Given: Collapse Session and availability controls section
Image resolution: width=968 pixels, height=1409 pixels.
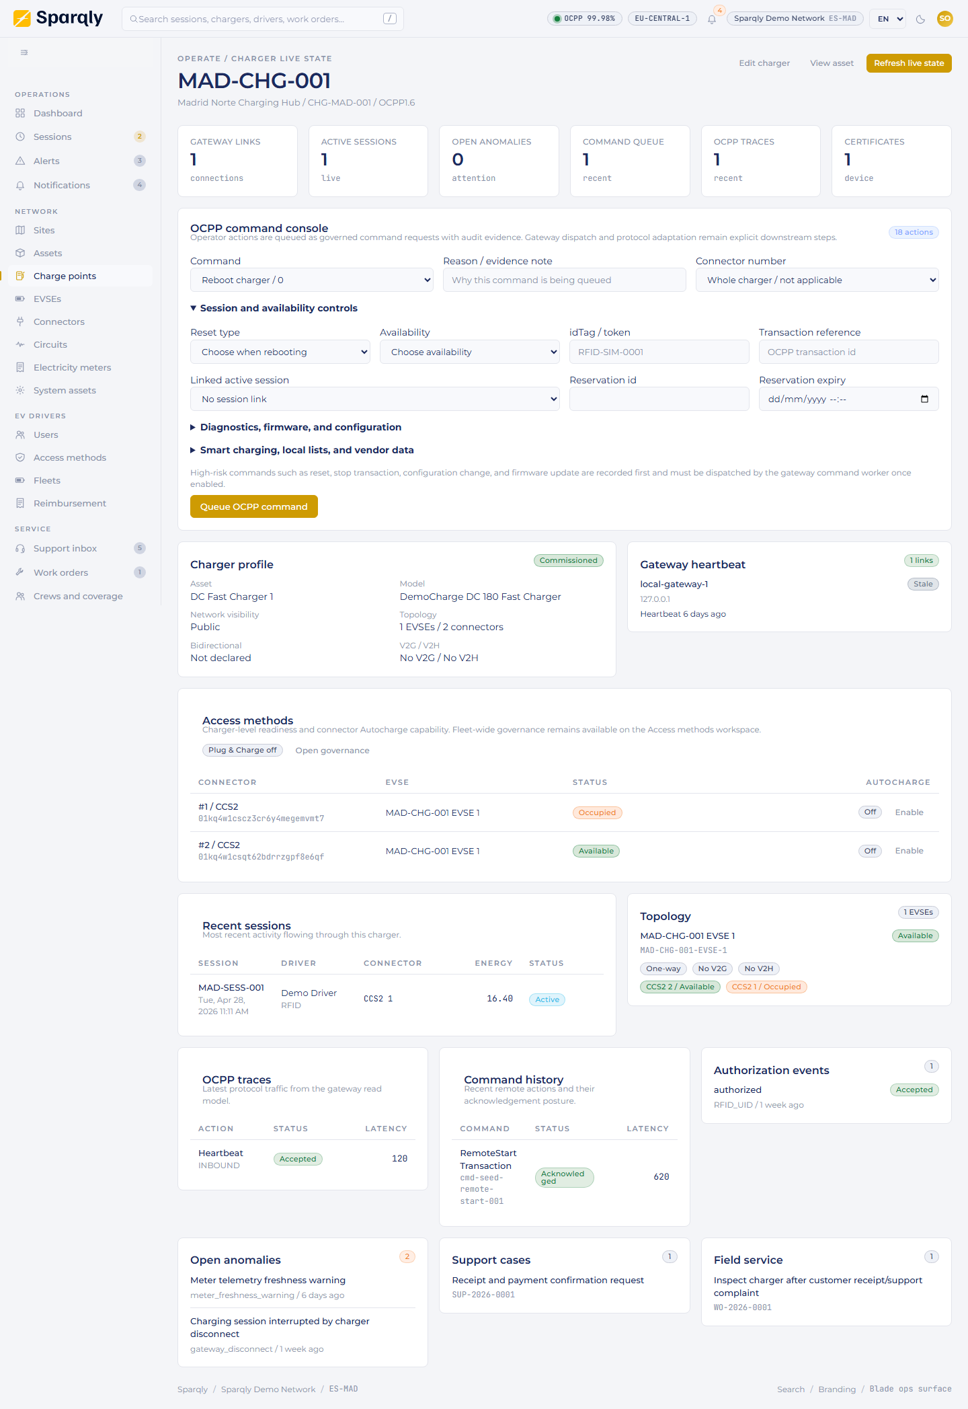Looking at the screenshot, I should (274, 308).
